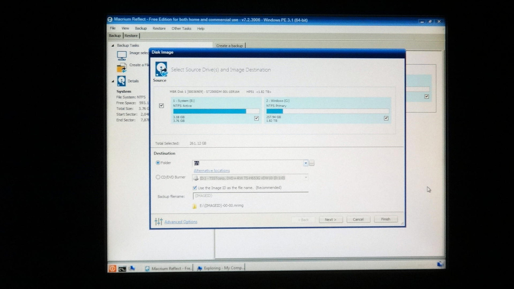Open the Advanced Options link
Image resolution: width=514 pixels, height=289 pixels.
click(181, 222)
